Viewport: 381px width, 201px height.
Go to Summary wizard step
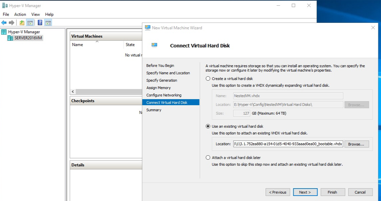coord(154,110)
